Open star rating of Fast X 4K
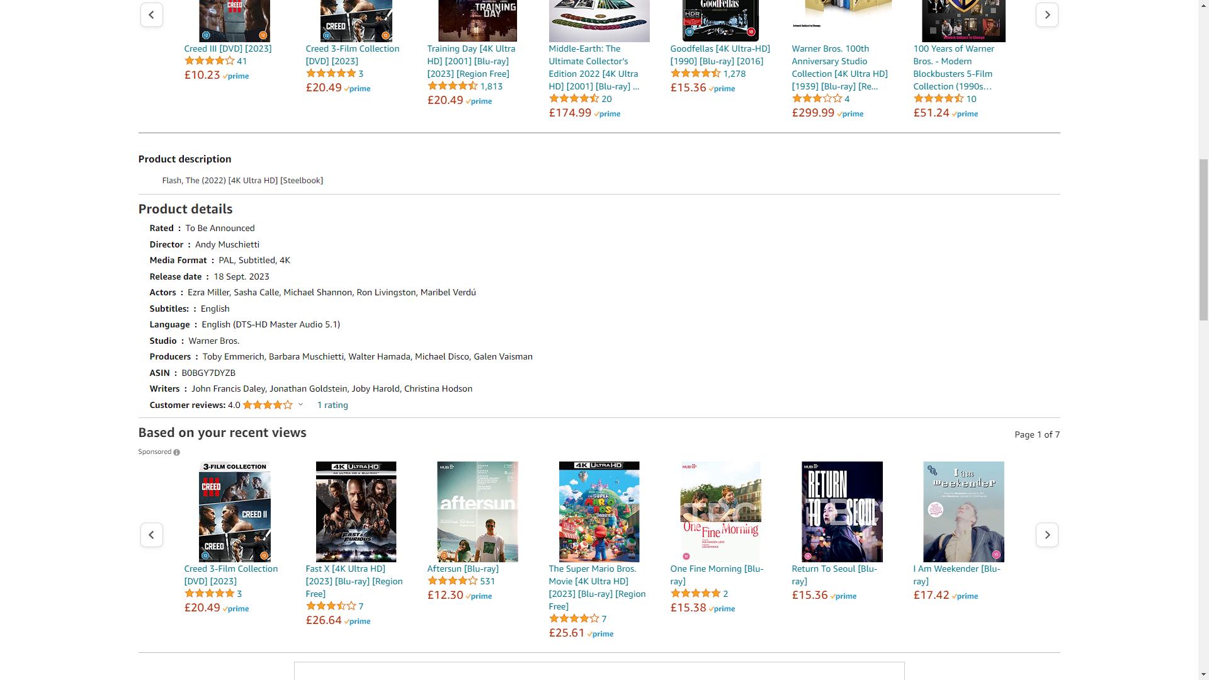 tap(331, 606)
